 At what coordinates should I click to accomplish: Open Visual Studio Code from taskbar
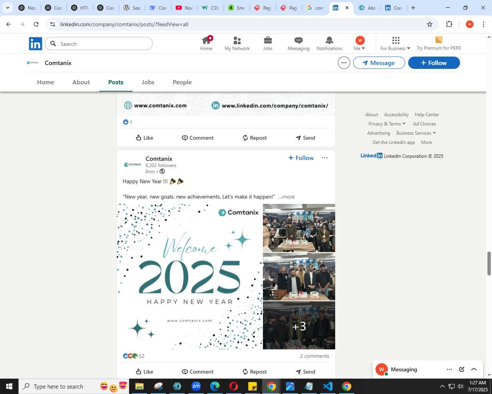328,386
